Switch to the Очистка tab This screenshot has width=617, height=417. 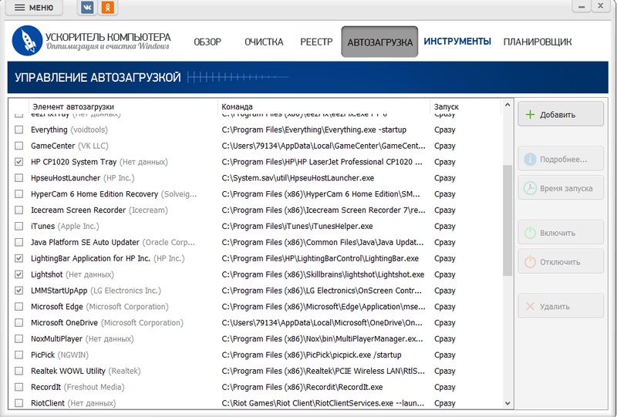point(264,42)
